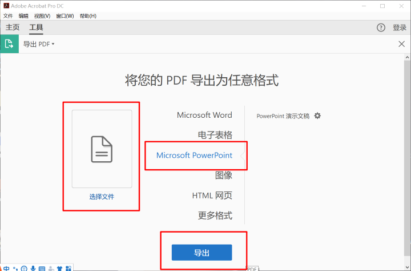Select 电子表格 export format
This screenshot has width=411, height=271.
click(x=215, y=135)
